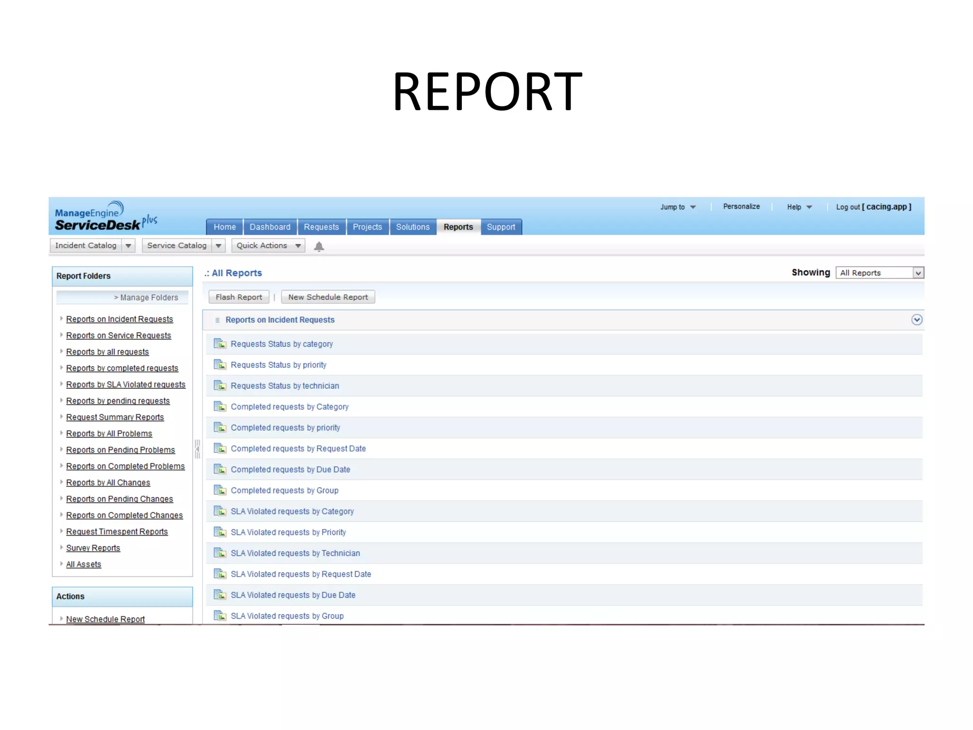Click report icon beside SLA Violated requests by Group
This screenshot has width=973, height=730.
tap(219, 615)
